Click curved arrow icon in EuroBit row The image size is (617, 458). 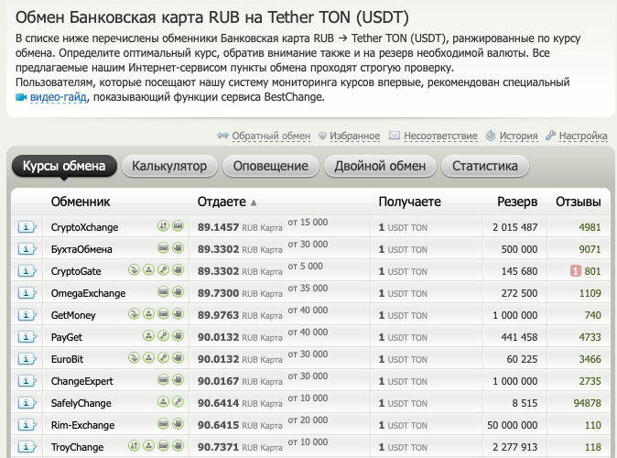135,357
